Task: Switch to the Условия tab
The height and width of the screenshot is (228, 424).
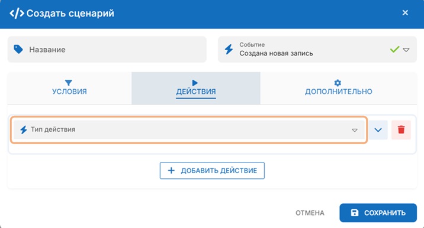Action: coord(69,88)
